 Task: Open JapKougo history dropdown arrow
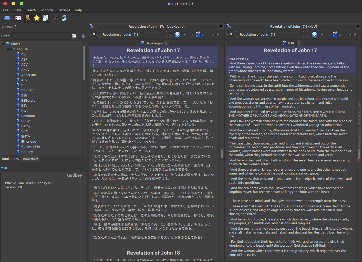coord(185,34)
